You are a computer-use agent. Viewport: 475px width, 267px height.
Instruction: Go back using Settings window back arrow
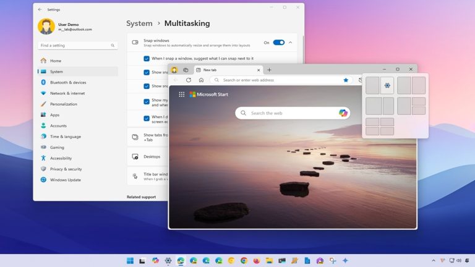pos(40,9)
